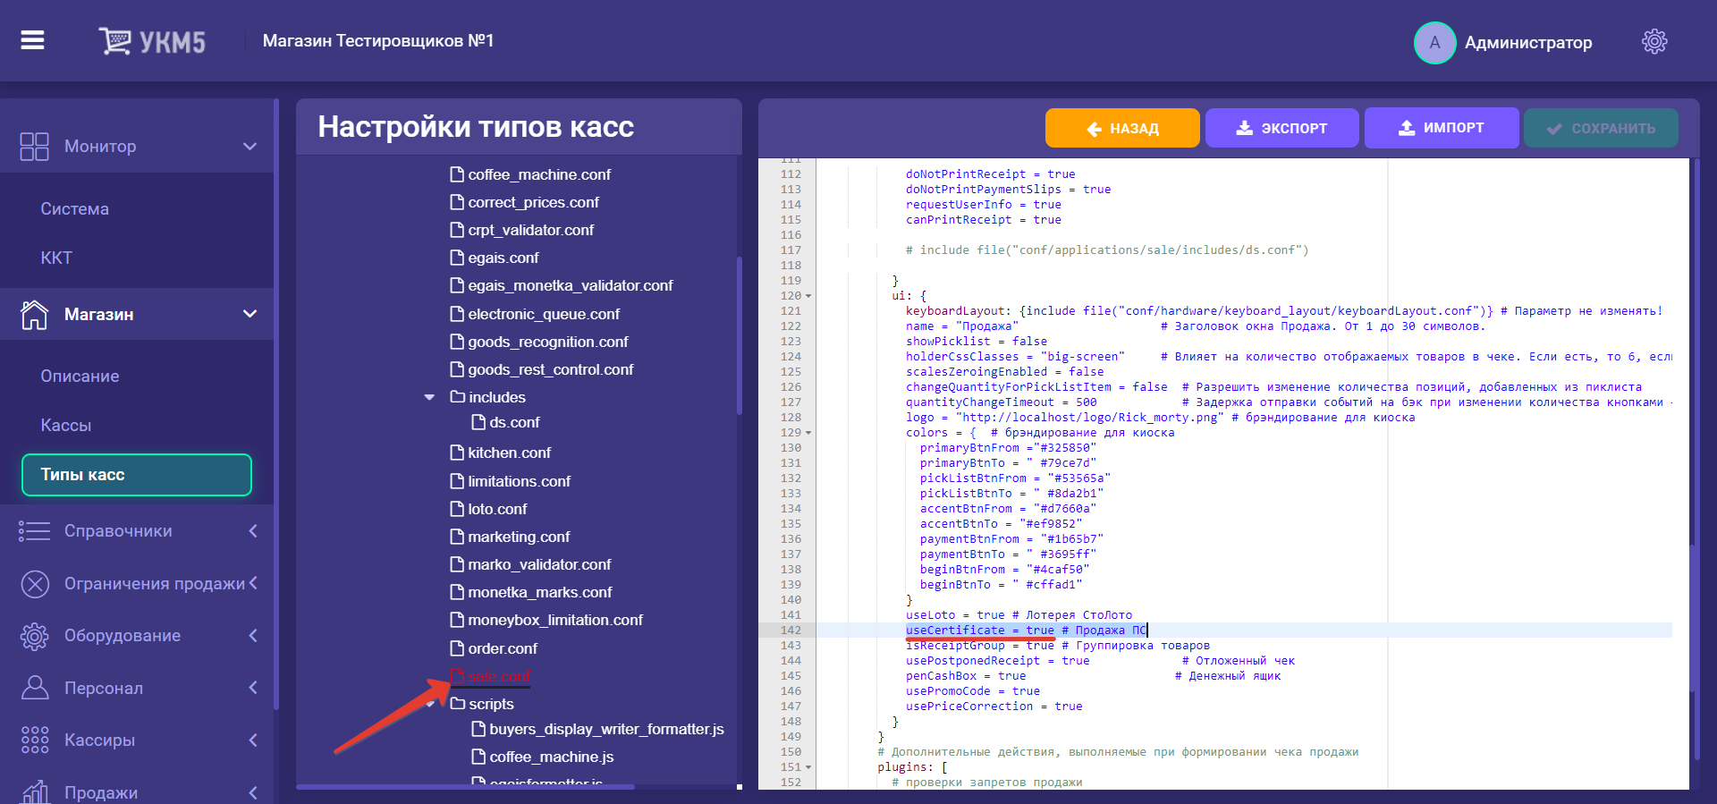Collapse the Магазин section chevron

coord(250,314)
